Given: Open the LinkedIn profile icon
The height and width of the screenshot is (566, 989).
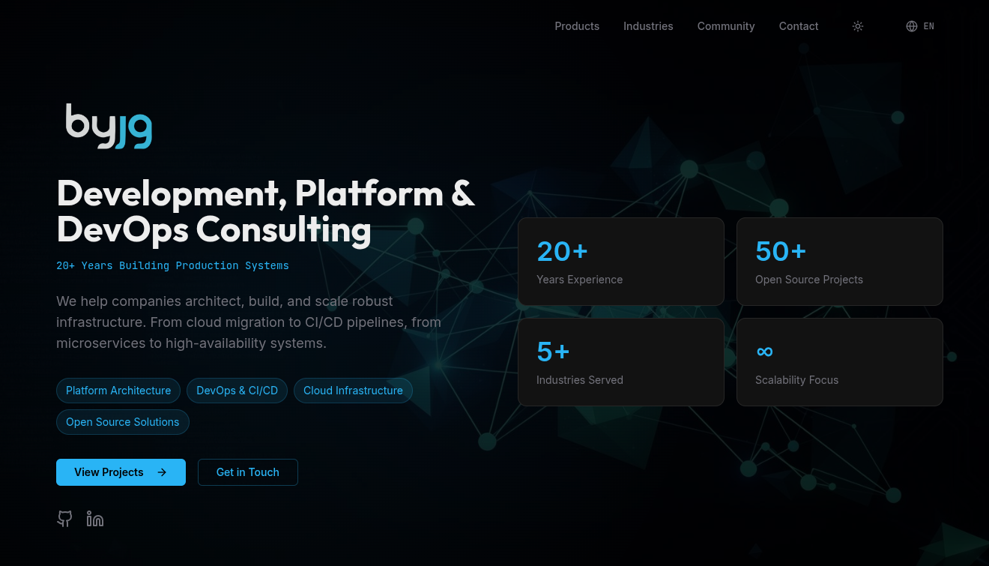Looking at the screenshot, I should click(x=95, y=519).
